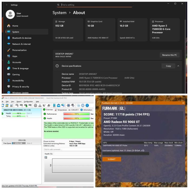Click the blue question mark help icon
189x189 pixels.
(83, 105)
